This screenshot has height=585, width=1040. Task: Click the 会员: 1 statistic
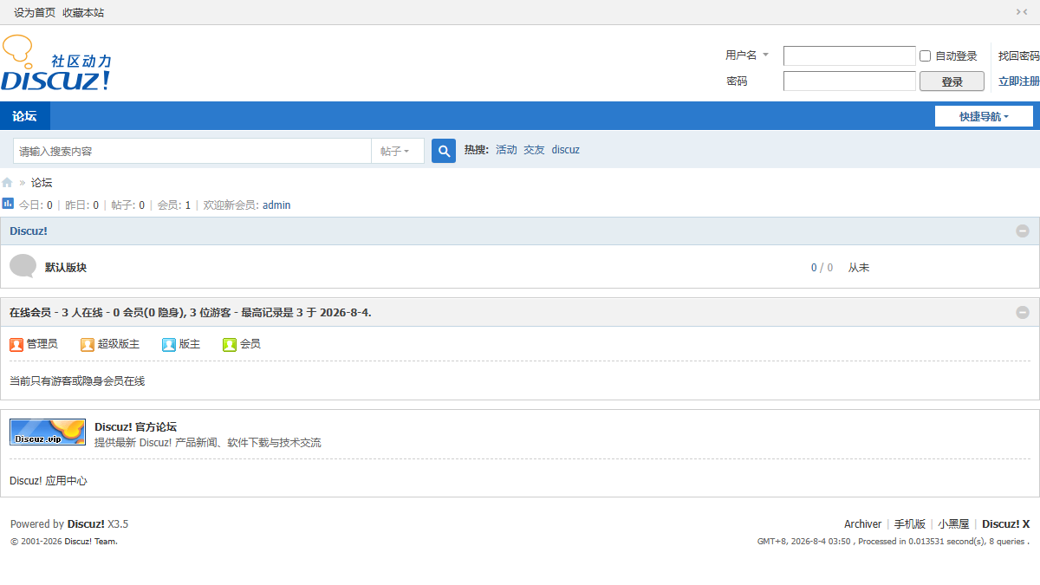point(174,205)
